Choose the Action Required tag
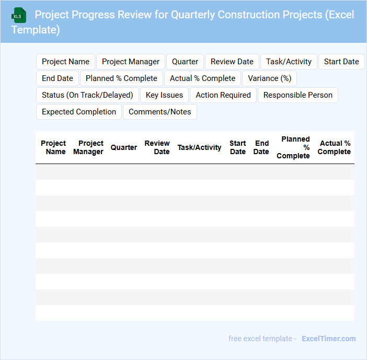This screenshot has height=360, width=367. pos(223,95)
